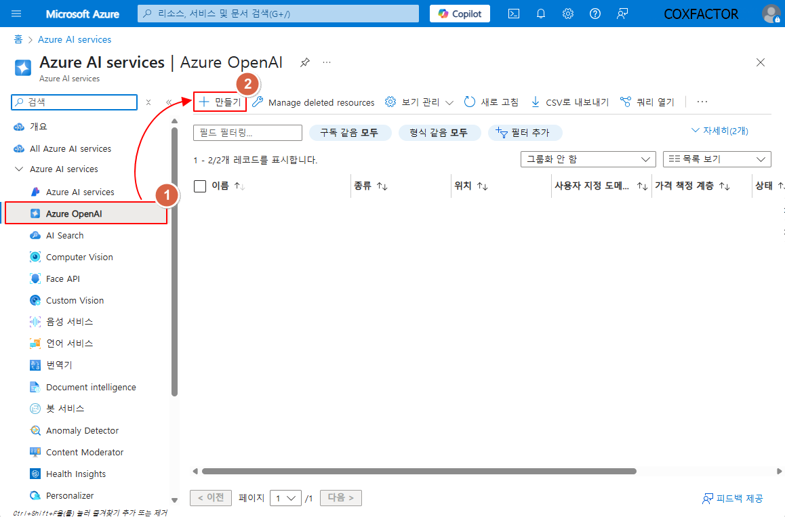Open the ellipsis beside the page title
The height and width of the screenshot is (517, 785).
[327, 62]
